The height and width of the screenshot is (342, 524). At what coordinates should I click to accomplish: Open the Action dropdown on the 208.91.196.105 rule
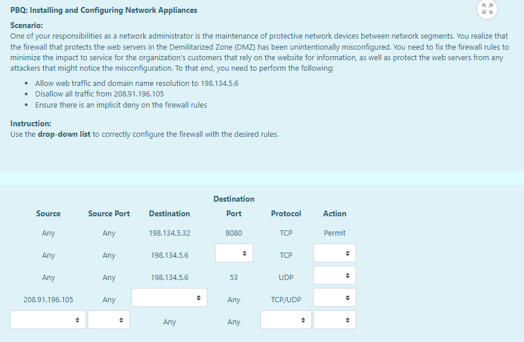tap(335, 297)
